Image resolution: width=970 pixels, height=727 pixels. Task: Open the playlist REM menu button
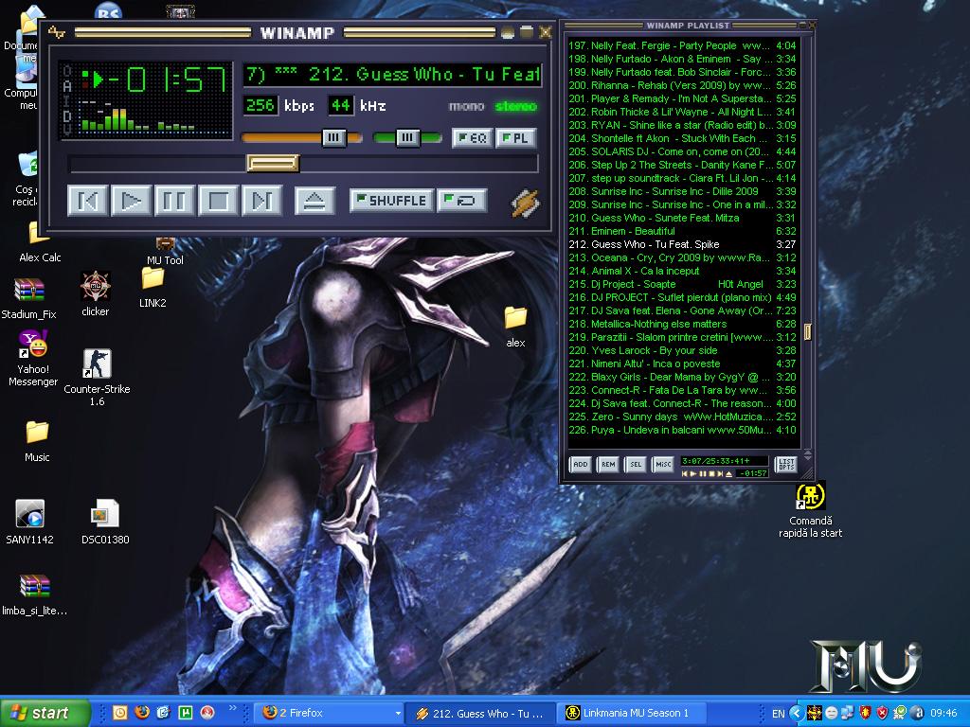[x=608, y=464]
